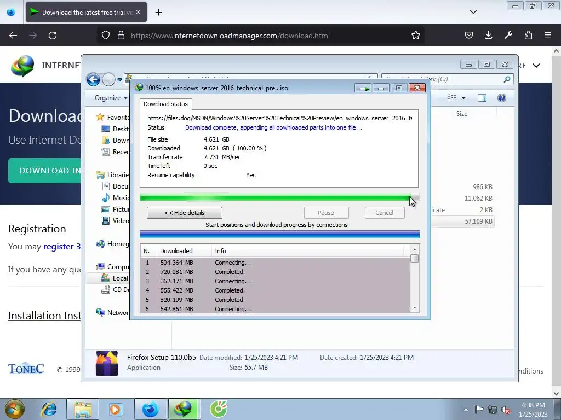Select connection row 1 with 504.364 MB
This screenshot has height=420, width=561.
tap(275, 262)
